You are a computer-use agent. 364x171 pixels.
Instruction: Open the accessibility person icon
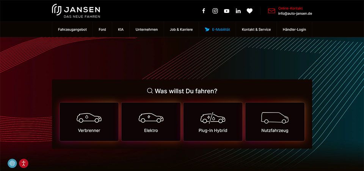click(x=24, y=163)
